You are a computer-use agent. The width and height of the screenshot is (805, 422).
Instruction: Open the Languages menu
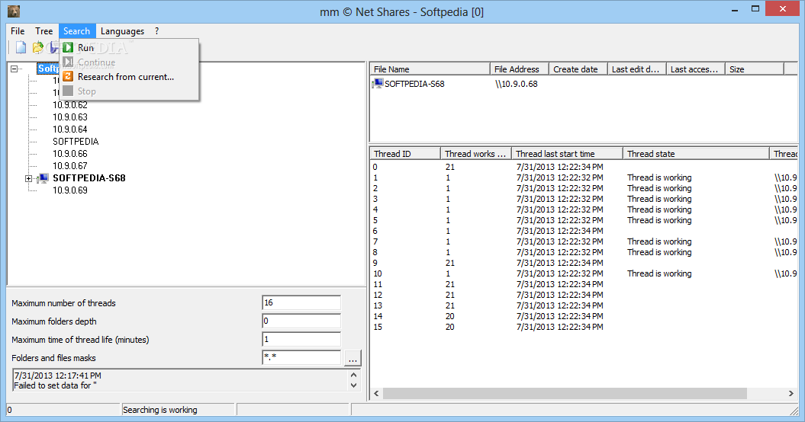click(x=122, y=30)
